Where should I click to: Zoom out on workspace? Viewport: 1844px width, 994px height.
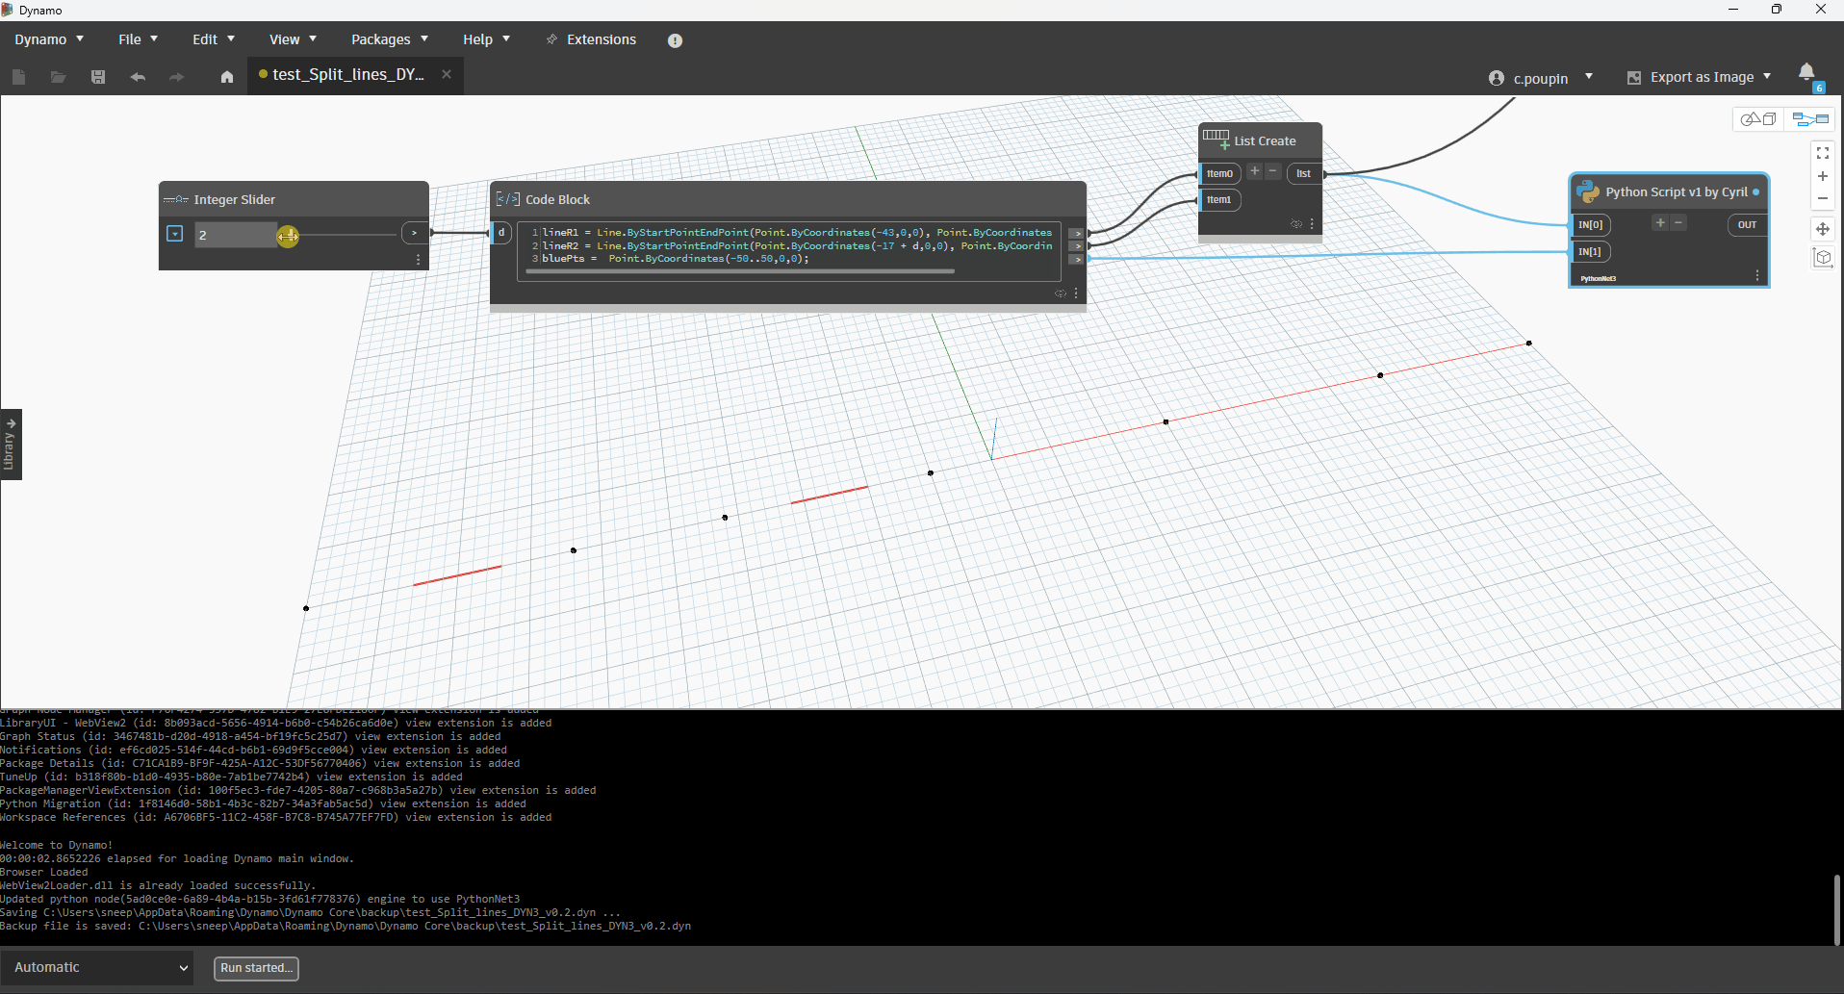pyautogui.click(x=1823, y=199)
